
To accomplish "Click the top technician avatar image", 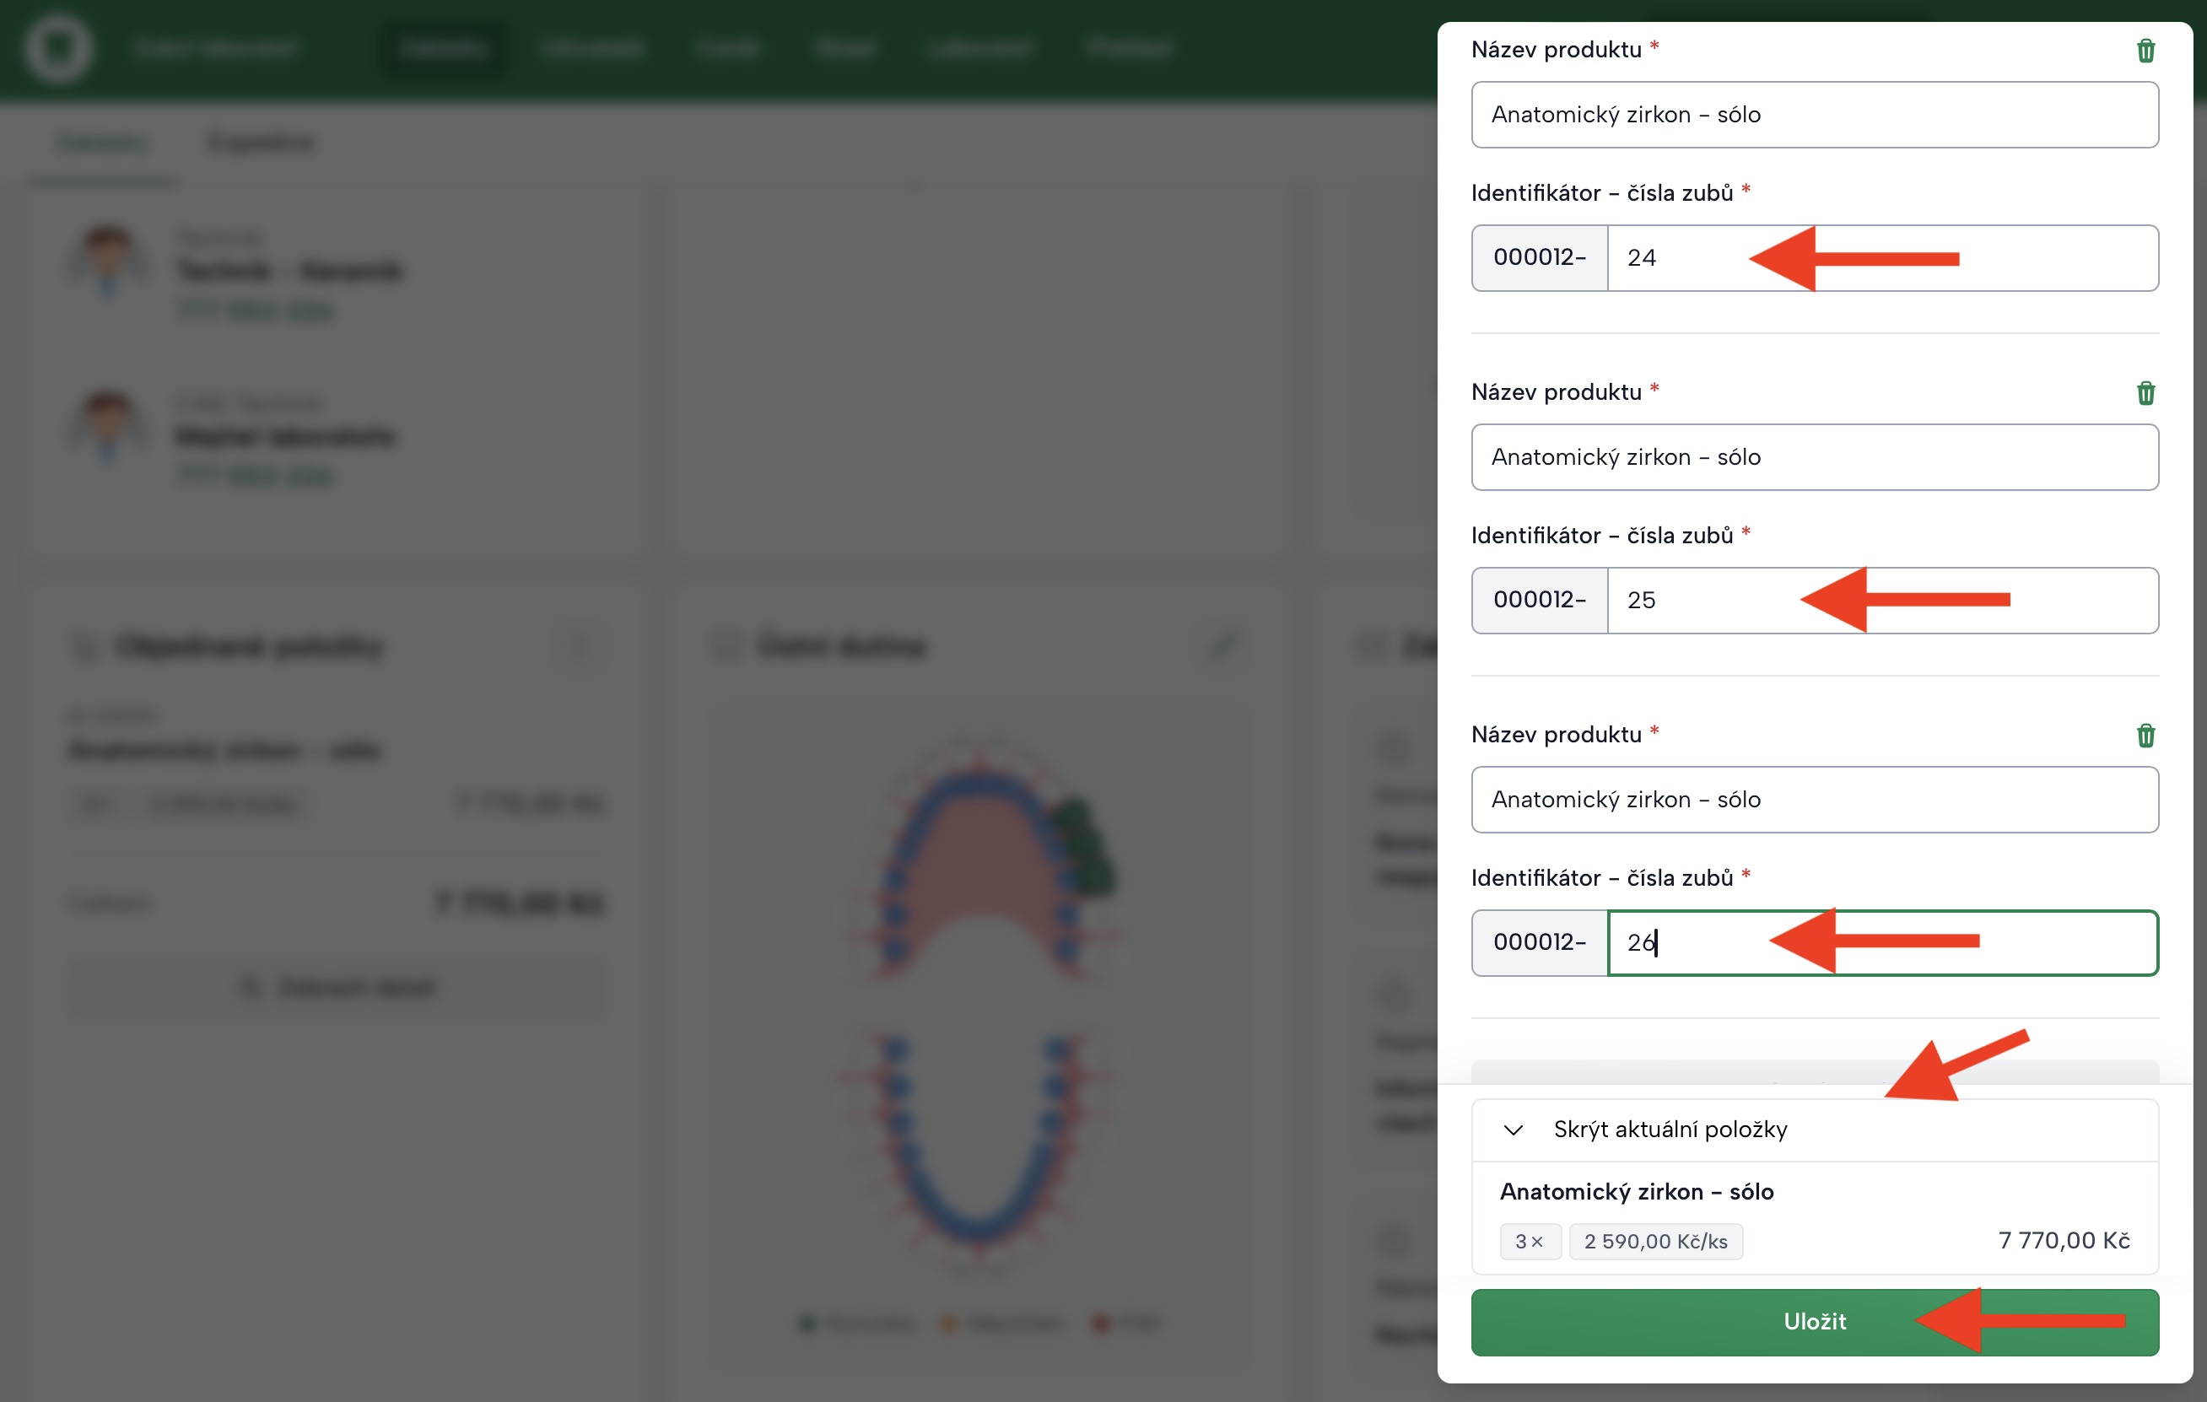I will tap(108, 262).
